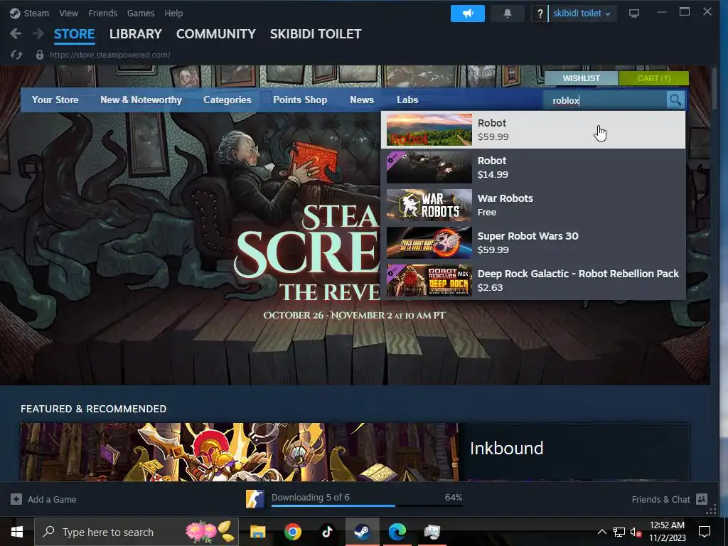The height and width of the screenshot is (546, 728).
Task: Click the Friends & Chat label
Action: [x=660, y=499]
